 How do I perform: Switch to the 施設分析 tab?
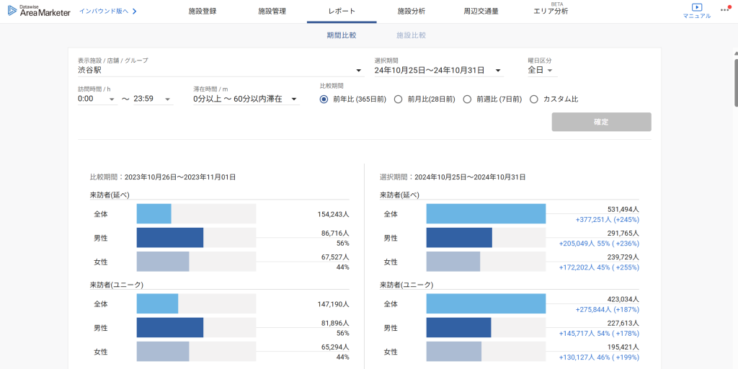click(411, 12)
